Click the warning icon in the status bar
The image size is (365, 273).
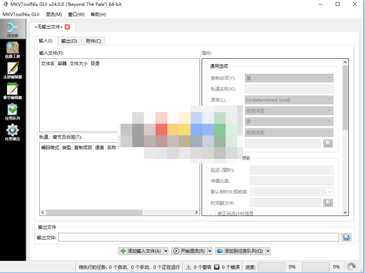point(189,267)
